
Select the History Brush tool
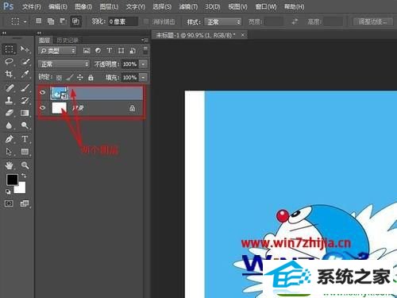(x=25, y=100)
